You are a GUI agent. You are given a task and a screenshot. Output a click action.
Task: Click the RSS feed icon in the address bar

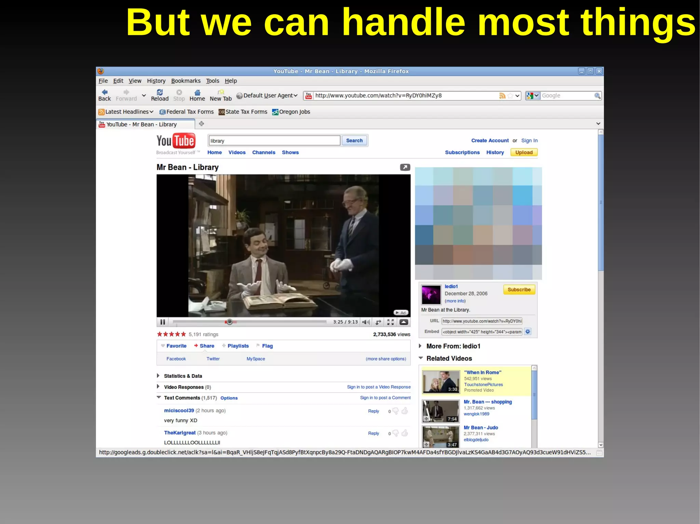502,96
